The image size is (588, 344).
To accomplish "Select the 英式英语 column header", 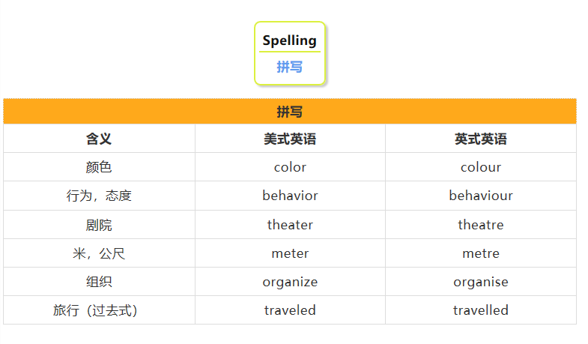I will 481,139.
